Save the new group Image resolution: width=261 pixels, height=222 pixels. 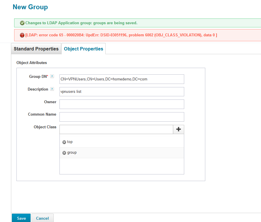click(21, 218)
